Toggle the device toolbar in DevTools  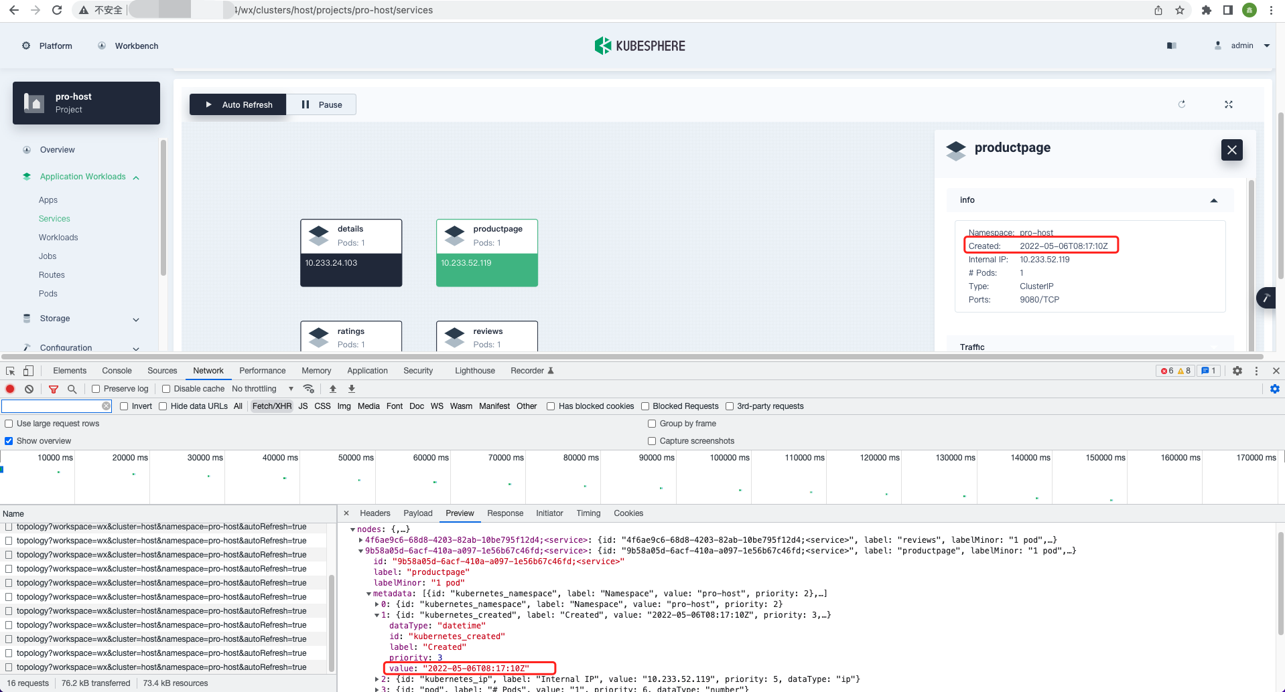click(28, 371)
